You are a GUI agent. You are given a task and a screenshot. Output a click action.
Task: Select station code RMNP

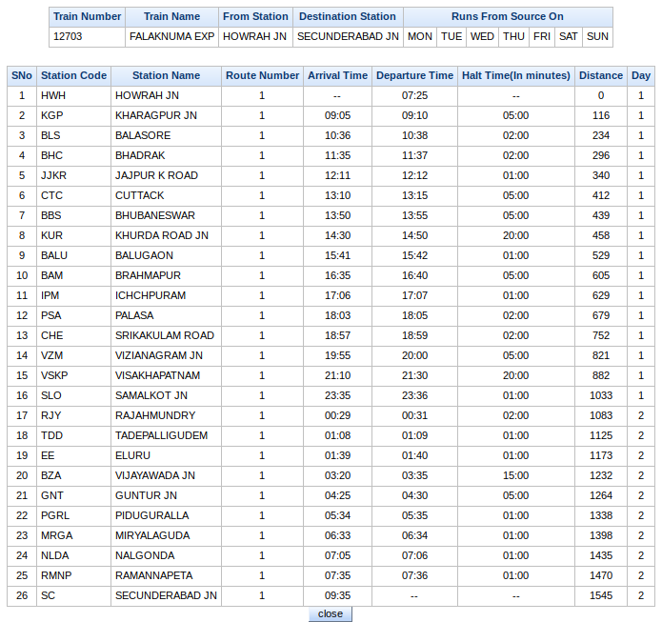coord(56,575)
